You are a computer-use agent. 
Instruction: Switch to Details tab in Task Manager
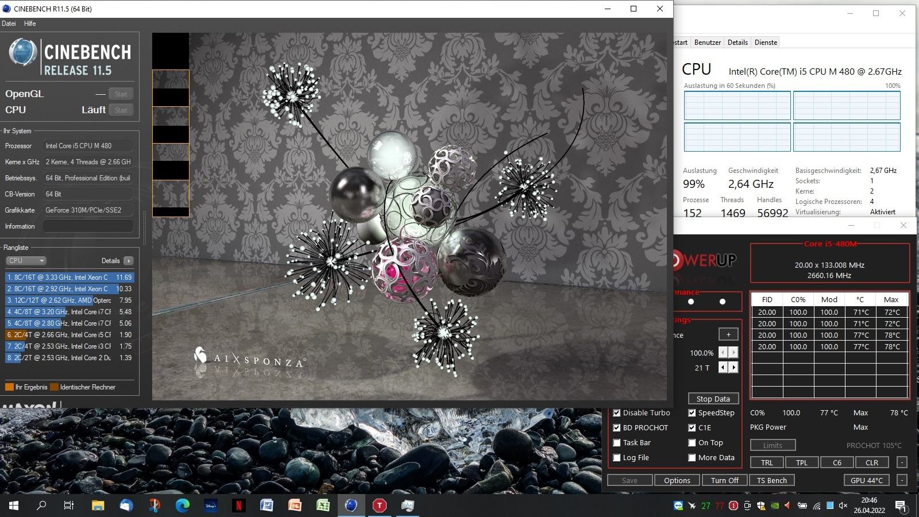pyautogui.click(x=737, y=43)
